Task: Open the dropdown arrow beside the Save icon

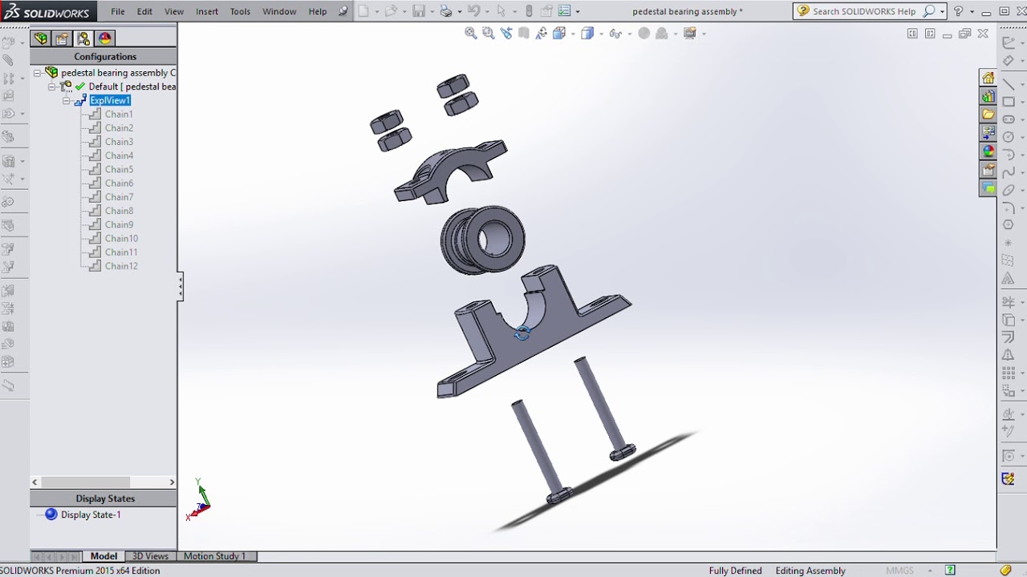Action: (431, 12)
